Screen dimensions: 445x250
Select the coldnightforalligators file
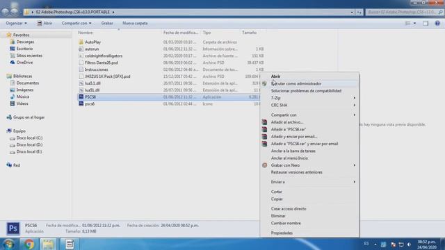coord(104,56)
